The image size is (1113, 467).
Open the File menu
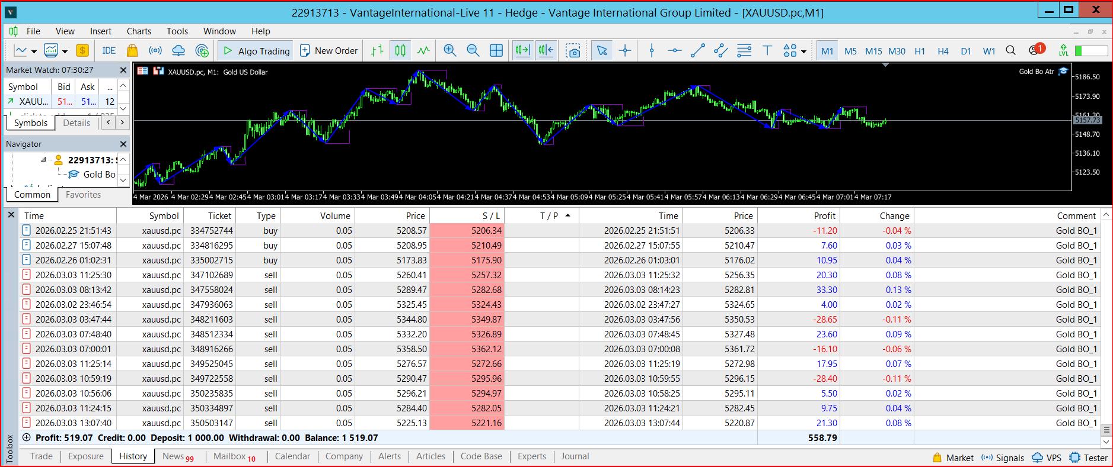pos(33,31)
